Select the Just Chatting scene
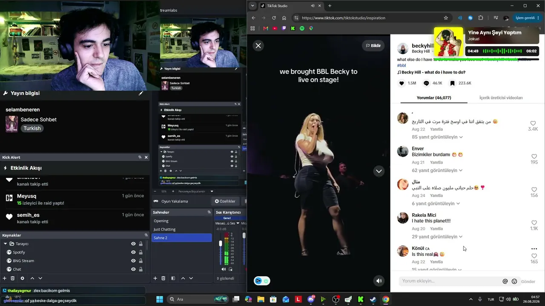Screen dimensions: 545x306 click(x=181, y=229)
